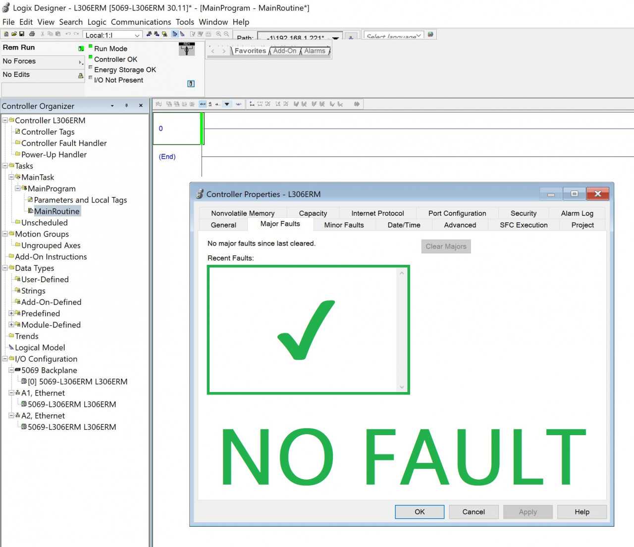Click the Copy icon in the toolbar

tap(50, 34)
